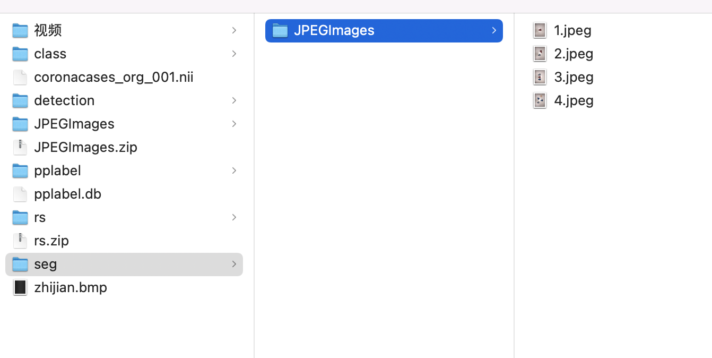
Task: Select the zhijian.bmp image icon
Action: click(x=20, y=288)
